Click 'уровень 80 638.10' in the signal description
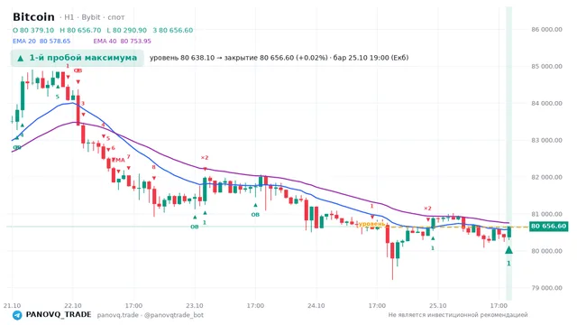The image size is (577, 325). [182, 58]
